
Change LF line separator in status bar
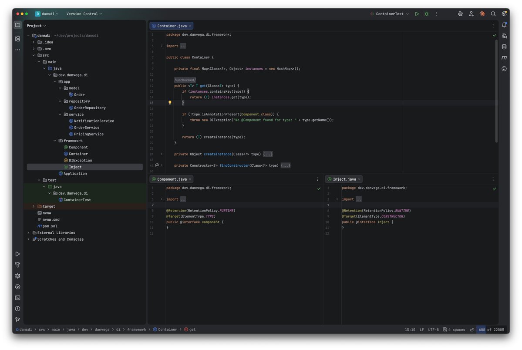point(422,330)
